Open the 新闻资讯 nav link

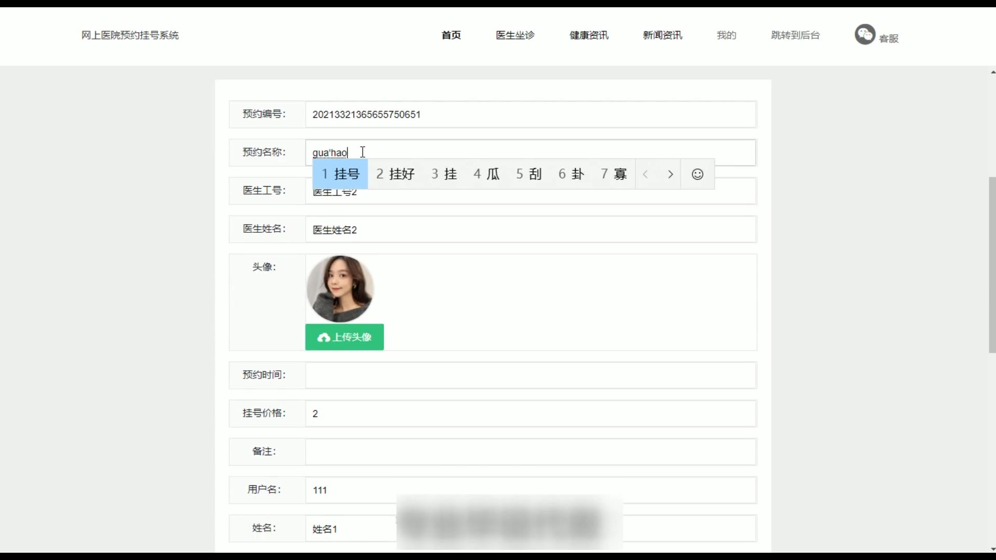pyautogui.click(x=662, y=35)
